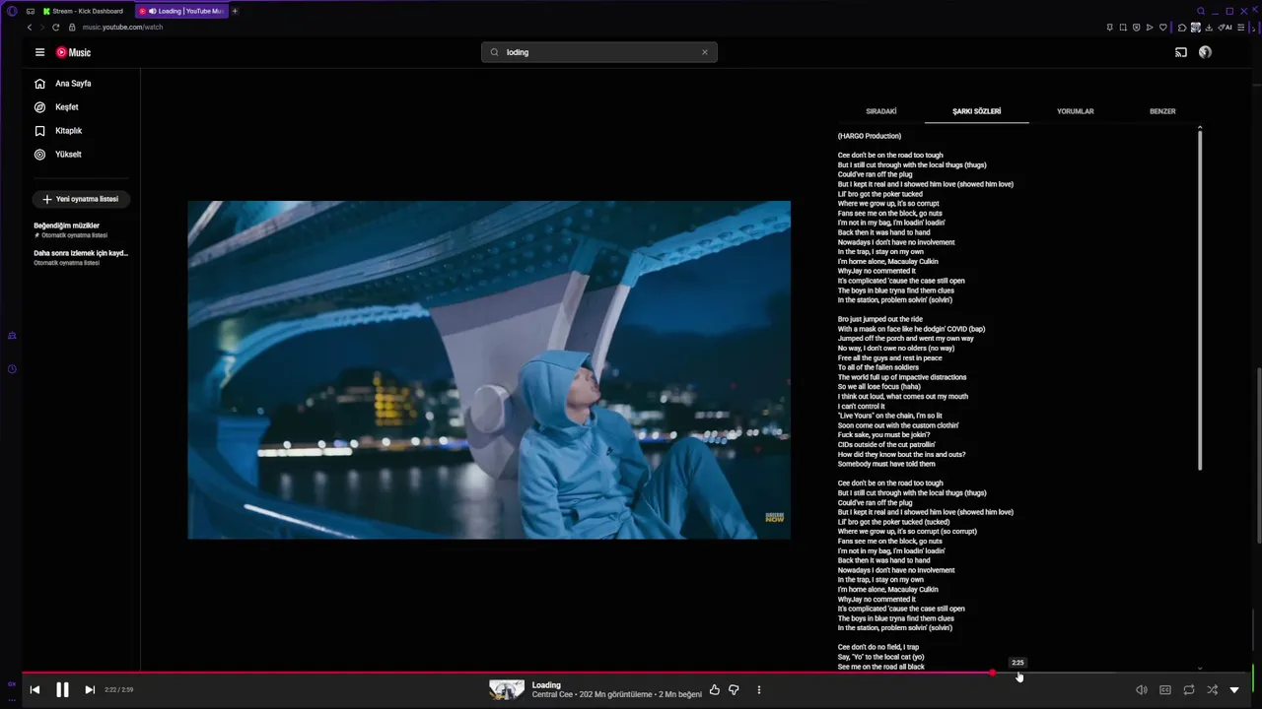Click the colorful extension avatar icon in toolbar

[1196, 27]
